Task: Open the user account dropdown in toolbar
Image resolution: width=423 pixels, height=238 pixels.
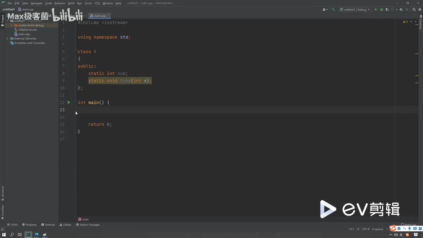Action: click(x=326, y=10)
